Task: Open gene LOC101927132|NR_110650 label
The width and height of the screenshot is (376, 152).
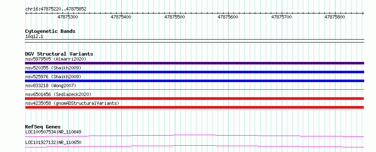Action: [53, 142]
